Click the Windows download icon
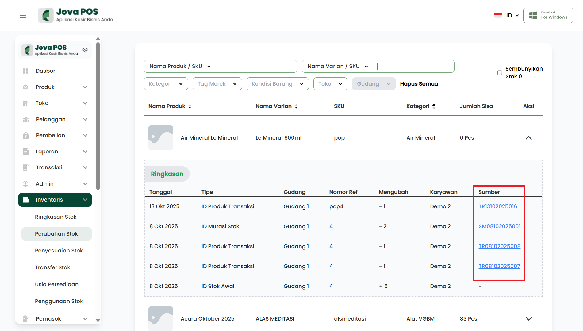583x331 pixels. pos(533,15)
